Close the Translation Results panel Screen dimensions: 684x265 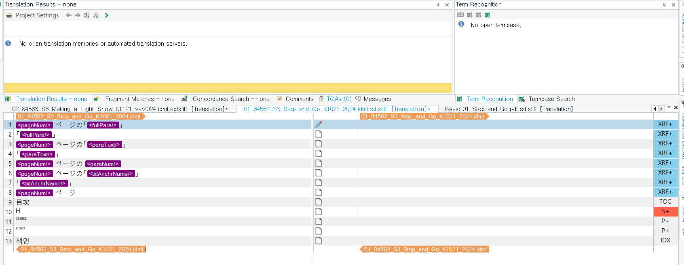447,5
